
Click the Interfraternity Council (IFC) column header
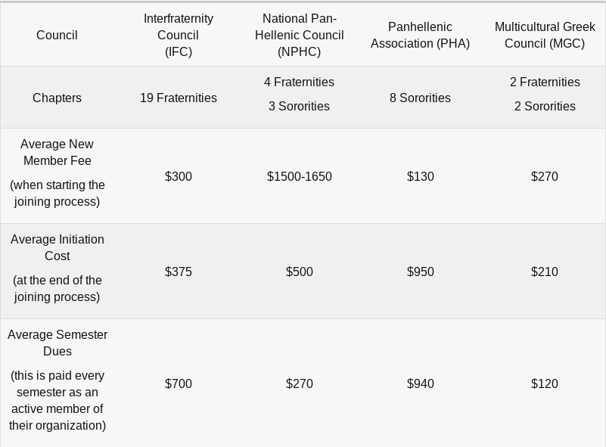pyautogui.click(x=179, y=35)
